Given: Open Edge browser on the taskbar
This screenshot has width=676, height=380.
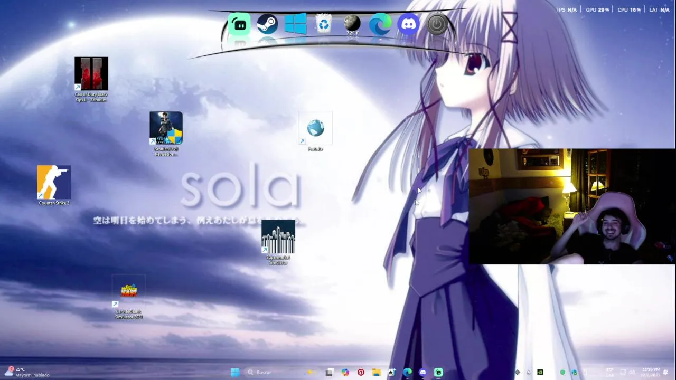Looking at the screenshot, I should (x=407, y=372).
